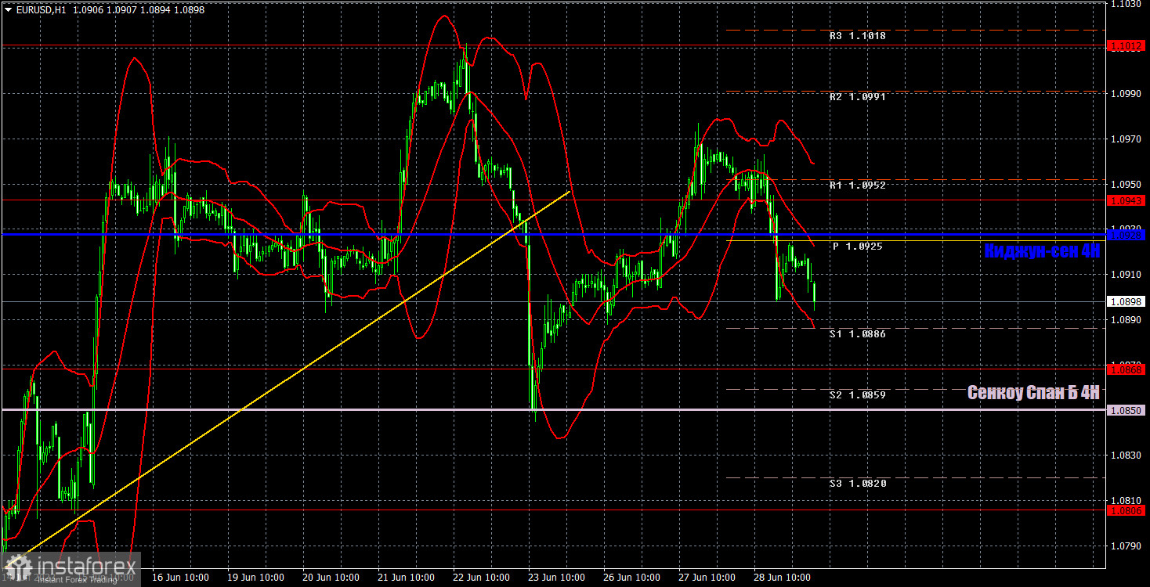The width and height of the screenshot is (1150, 587).
Task: Click the 19 Jun 10:00 time axis label
Action: pos(255,578)
